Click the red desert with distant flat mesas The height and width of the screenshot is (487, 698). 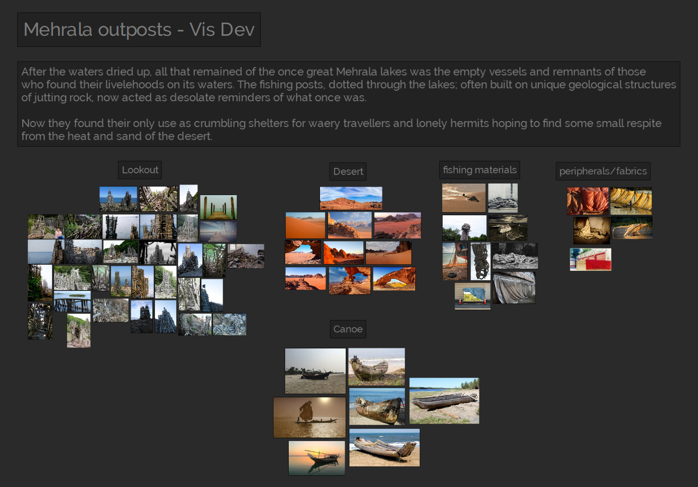pos(305,279)
